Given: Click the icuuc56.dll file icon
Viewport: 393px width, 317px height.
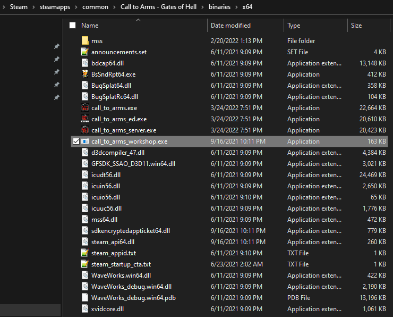Looking at the screenshot, I should point(85,208).
